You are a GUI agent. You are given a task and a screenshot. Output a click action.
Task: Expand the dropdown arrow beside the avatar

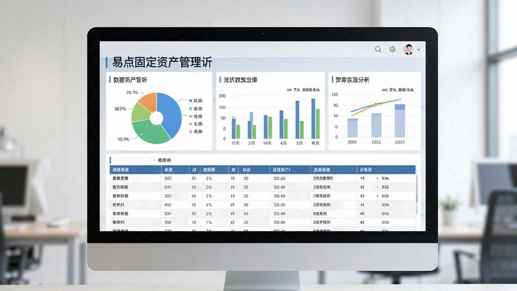pos(419,50)
